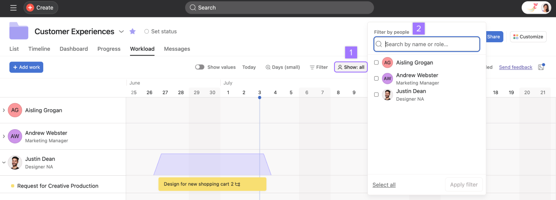Expand Aisling Grogan's workload row
556x200 pixels.
[4, 110]
